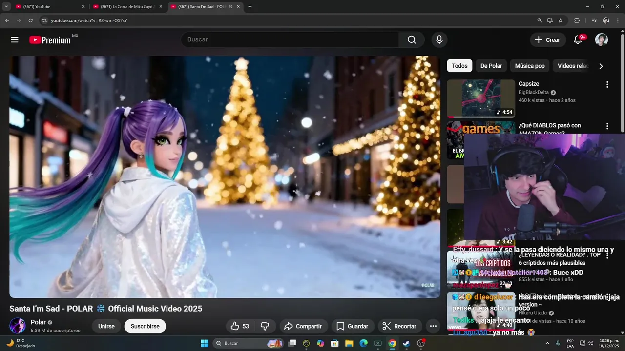Click the Chrome address bar URL

pyautogui.click(x=89, y=20)
